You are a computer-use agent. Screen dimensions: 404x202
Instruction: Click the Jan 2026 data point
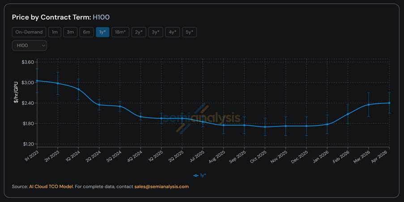pos(327,124)
